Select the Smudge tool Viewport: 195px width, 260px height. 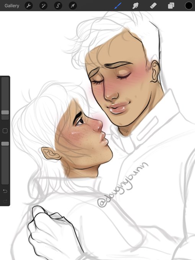(135, 6)
